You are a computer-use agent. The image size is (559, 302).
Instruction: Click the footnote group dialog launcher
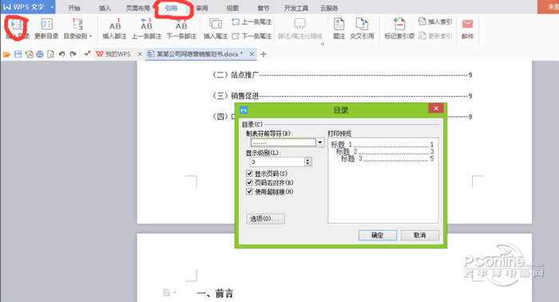point(323,44)
